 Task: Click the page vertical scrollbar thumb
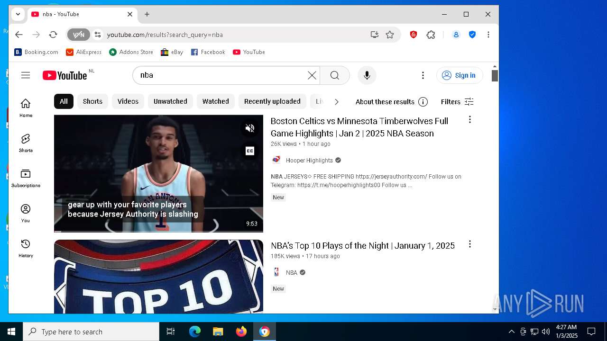495,76
